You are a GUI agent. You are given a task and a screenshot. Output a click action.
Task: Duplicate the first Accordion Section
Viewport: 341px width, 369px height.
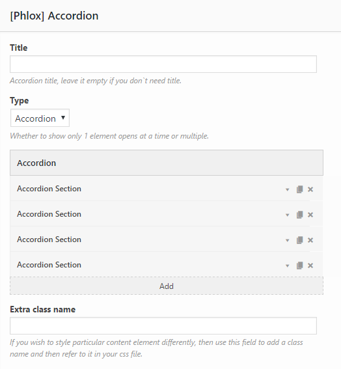click(299, 189)
